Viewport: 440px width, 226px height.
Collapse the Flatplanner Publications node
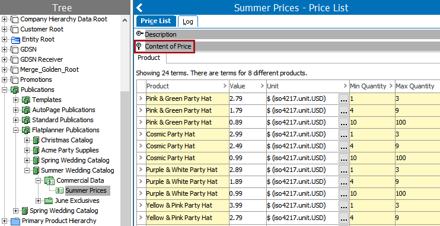pyautogui.click(x=15, y=130)
